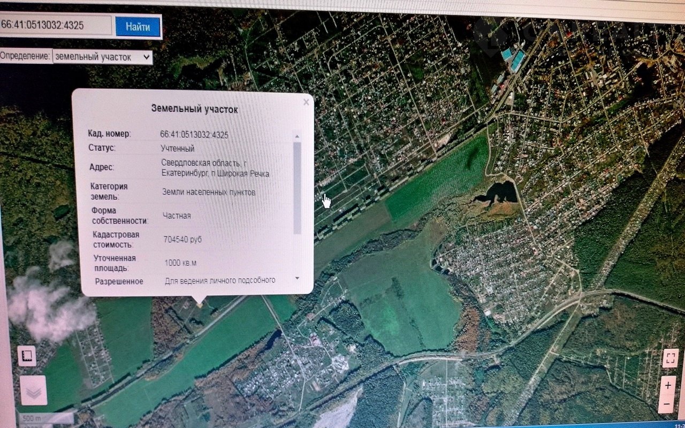
Task: Open the Определение object type dropdown
Action: pyautogui.click(x=102, y=57)
